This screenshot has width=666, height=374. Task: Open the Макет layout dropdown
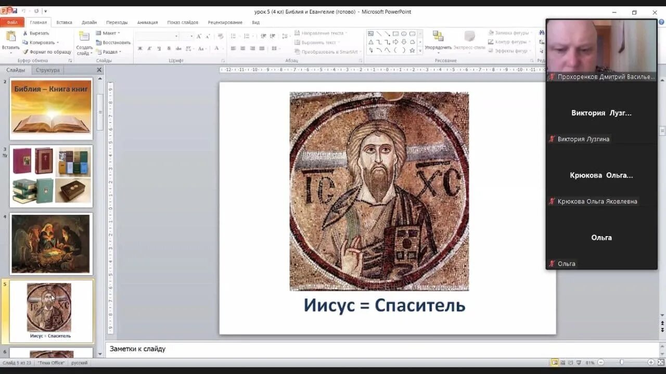coord(108,33)
